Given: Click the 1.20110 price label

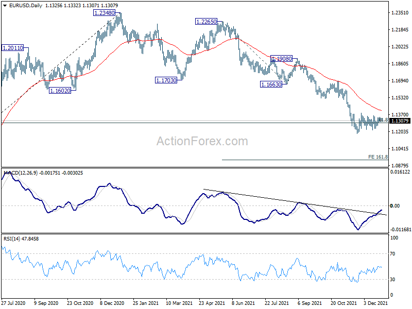Looking at the screenshot, I should point(12,48).
